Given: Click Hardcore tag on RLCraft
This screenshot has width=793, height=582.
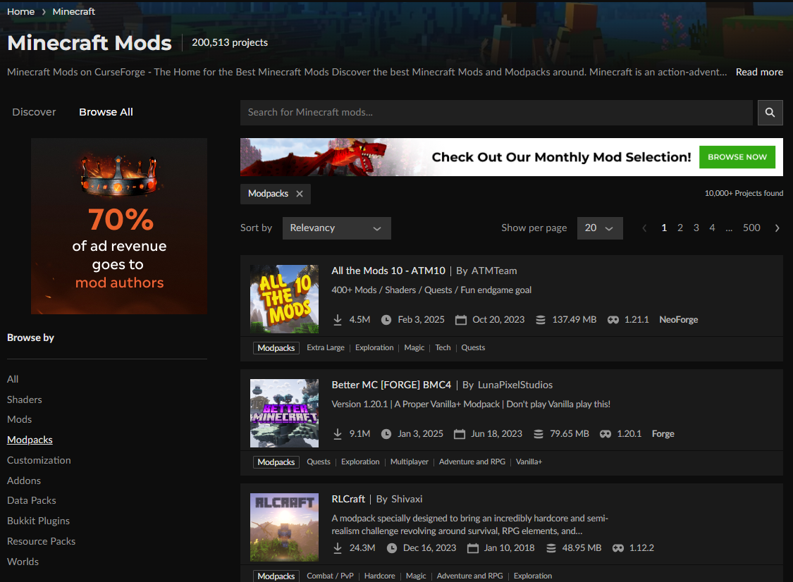Looking at the screenshot, I should tap(379, 576).
